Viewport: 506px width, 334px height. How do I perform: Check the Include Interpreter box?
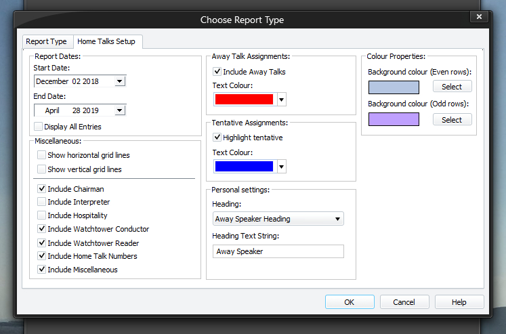(x=42, y=202)
